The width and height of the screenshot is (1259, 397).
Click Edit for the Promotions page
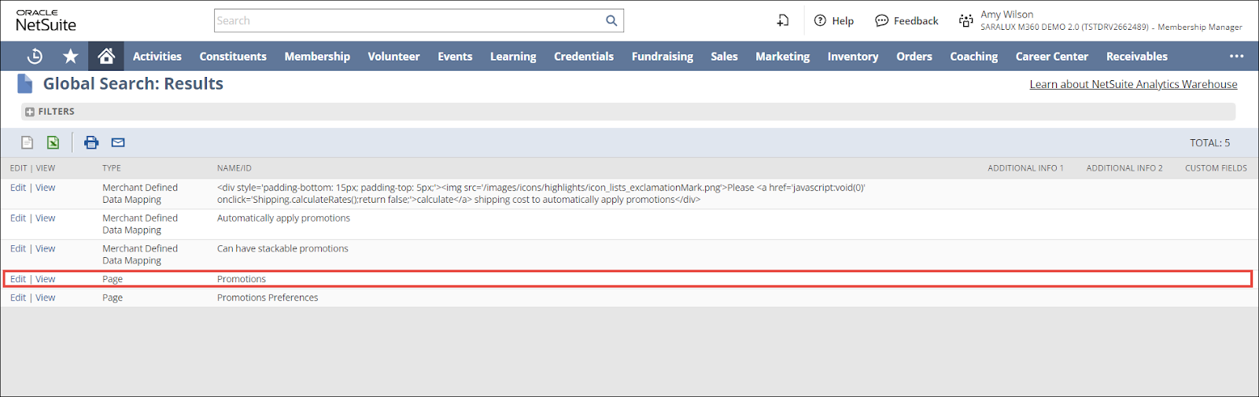point(18,279)
